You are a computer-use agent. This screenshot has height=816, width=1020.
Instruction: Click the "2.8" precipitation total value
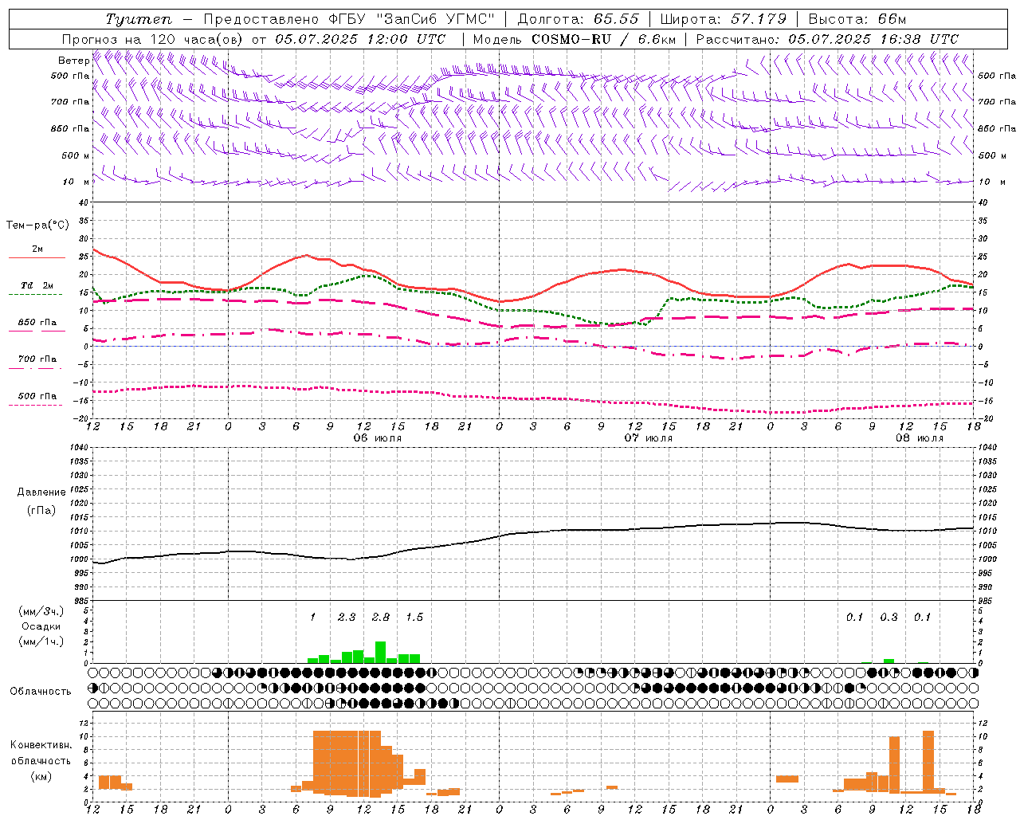click(x=381, y=617)
